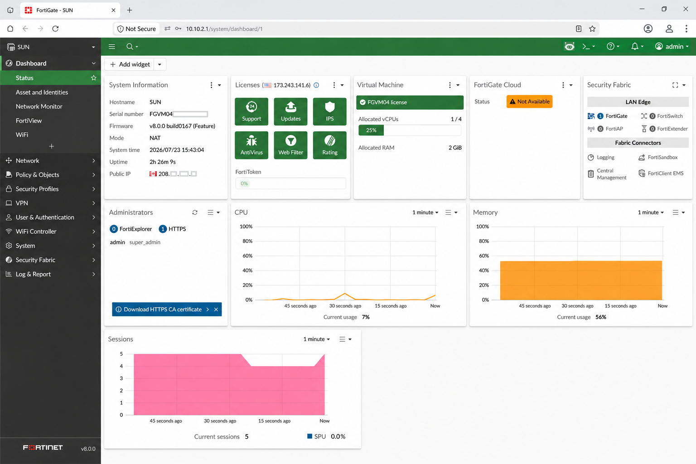Collapse the Dashboard menu
The image size is (696, 464).
[50, 63]
